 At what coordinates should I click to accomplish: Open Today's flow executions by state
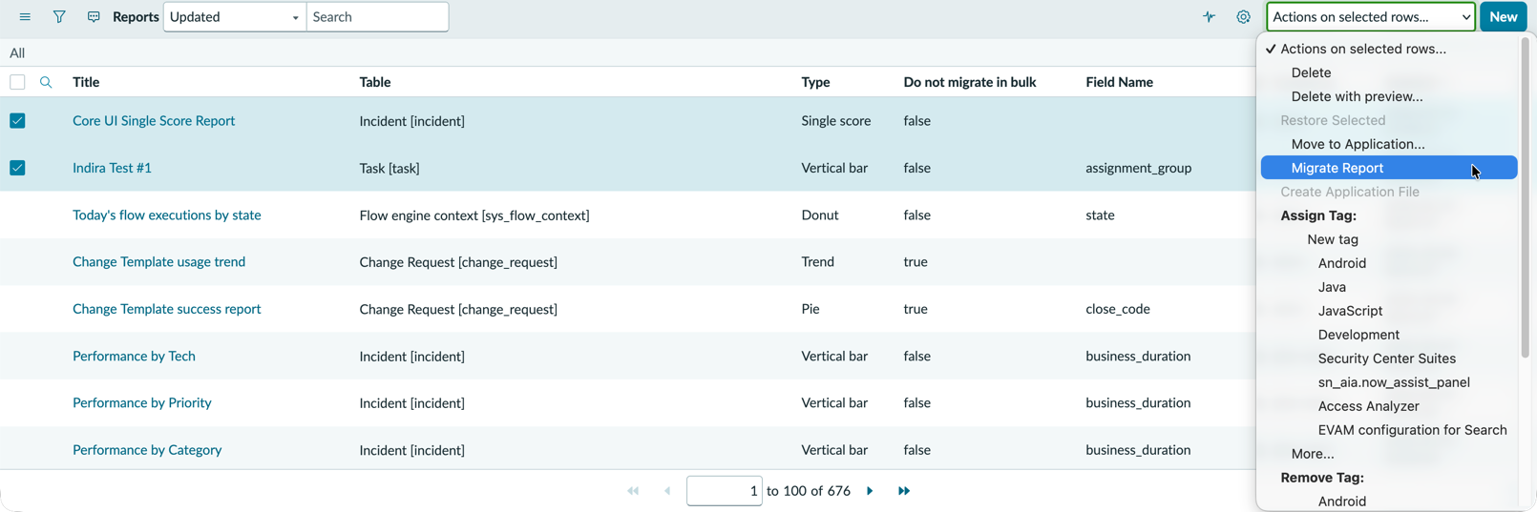tap(166, 215)
